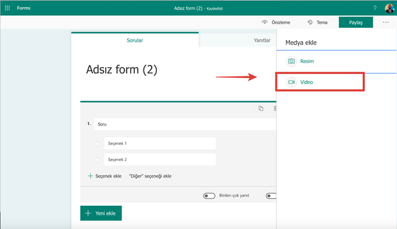
Task: Click the Yeni ekle button
Action: coord(101,213)
